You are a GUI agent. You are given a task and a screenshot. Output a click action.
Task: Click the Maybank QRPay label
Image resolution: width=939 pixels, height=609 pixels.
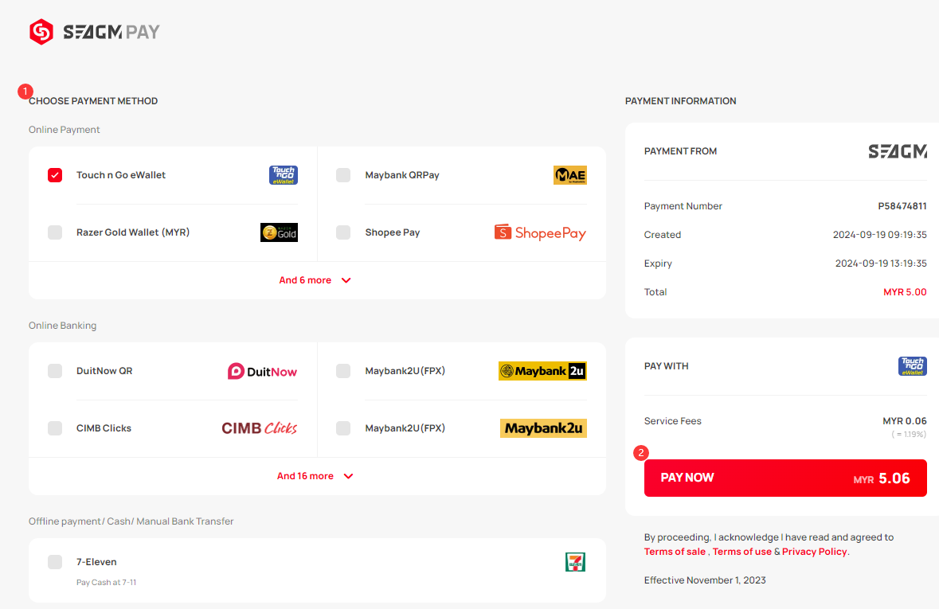coord(402,175)
